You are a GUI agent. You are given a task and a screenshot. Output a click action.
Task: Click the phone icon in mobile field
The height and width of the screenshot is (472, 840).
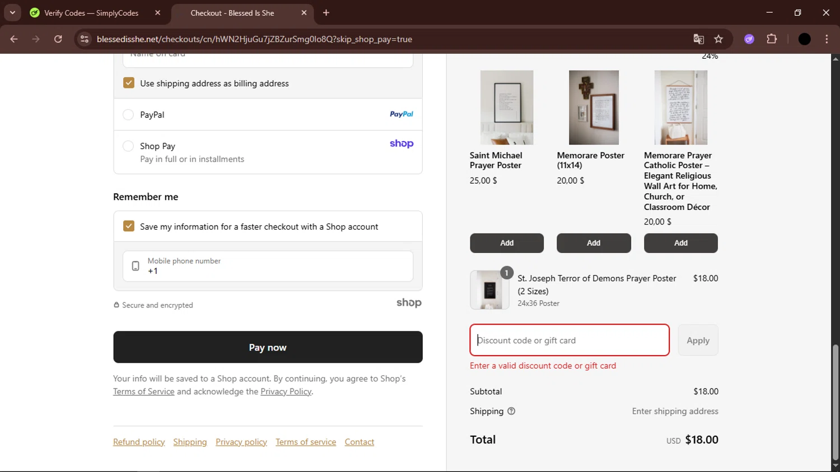click(x=136, y=266)
